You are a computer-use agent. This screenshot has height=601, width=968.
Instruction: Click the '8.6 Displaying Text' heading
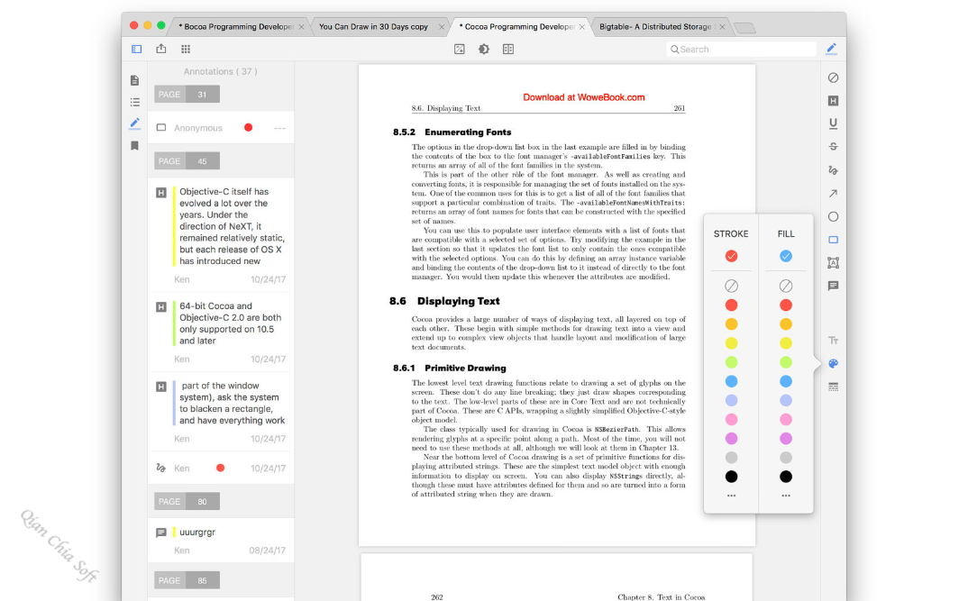pyautogui.click(x=444, y=301)
